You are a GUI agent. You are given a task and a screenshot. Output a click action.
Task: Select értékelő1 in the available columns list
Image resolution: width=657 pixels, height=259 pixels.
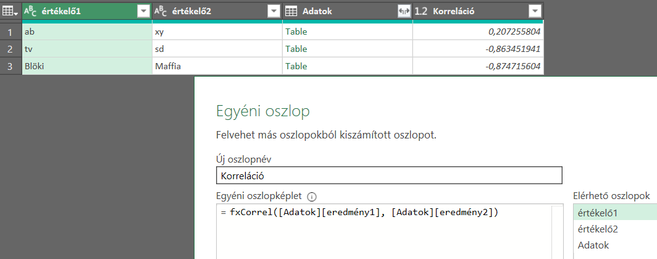click(x=614, y=213)
